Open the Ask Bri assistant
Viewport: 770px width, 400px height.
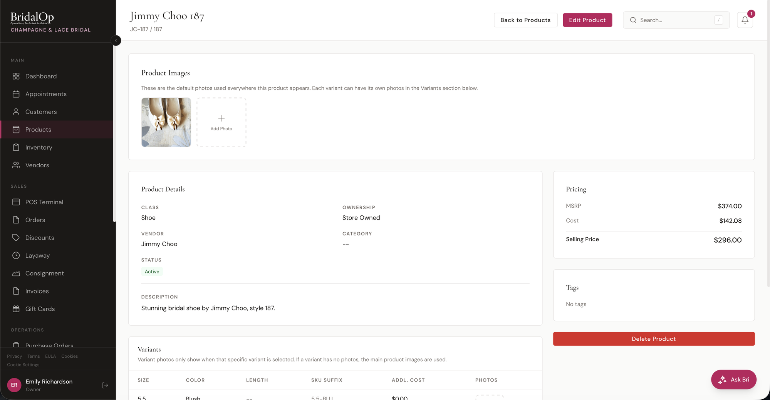tap(733, 380)
